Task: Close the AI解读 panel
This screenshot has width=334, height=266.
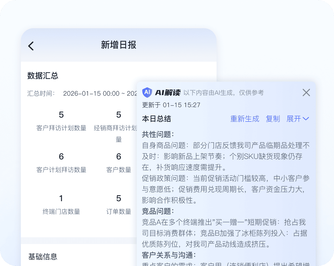Action: [x=306, y=92]
